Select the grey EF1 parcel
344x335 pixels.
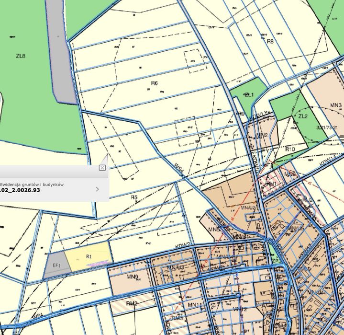[x=56, y=266]
